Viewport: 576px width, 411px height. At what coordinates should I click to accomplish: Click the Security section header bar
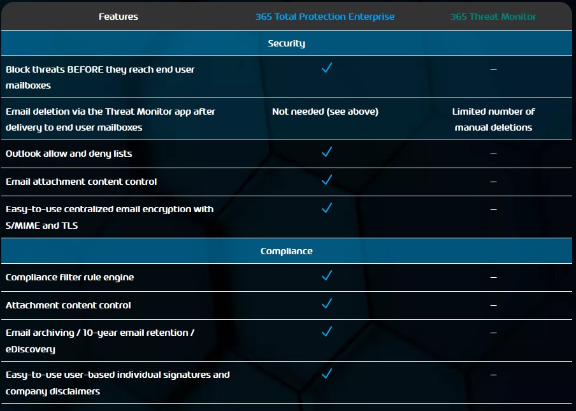[x=287, y=43]
